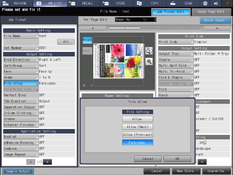Open the JOB LIST tab

coord(50,3)
